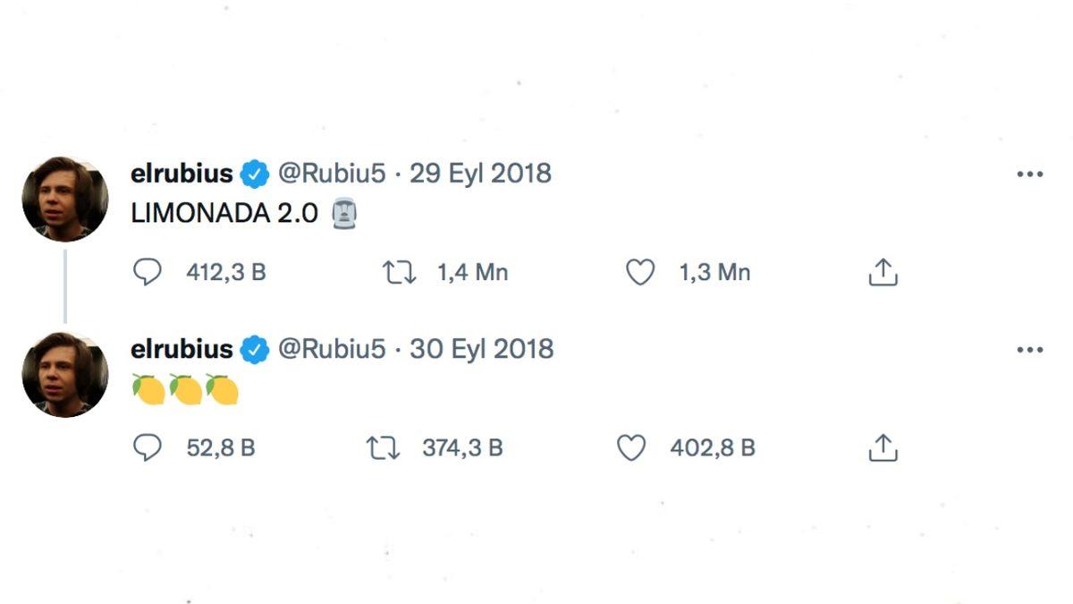1073x604 pixels.
Task: Click the verified badge next to elrubius
Action: (x=257, y=173)
